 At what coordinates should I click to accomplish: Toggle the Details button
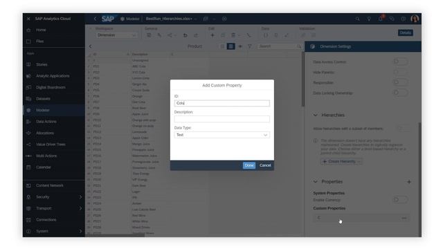406,33
